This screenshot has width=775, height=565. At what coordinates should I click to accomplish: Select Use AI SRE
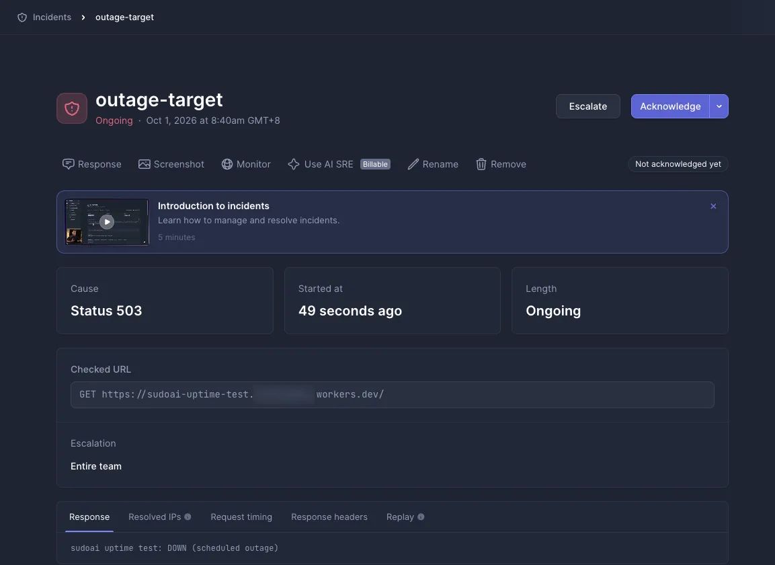[329, 164]
